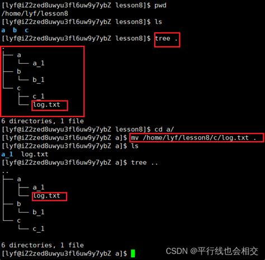Click the /home/lyf/lesson8 pwd output line
Image resolution: width=265 pixels, height=260 pixels.
(x=35, y=13)
